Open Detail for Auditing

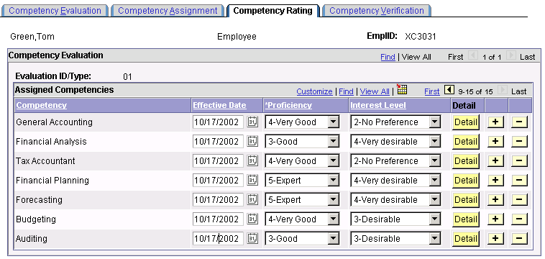466,238
